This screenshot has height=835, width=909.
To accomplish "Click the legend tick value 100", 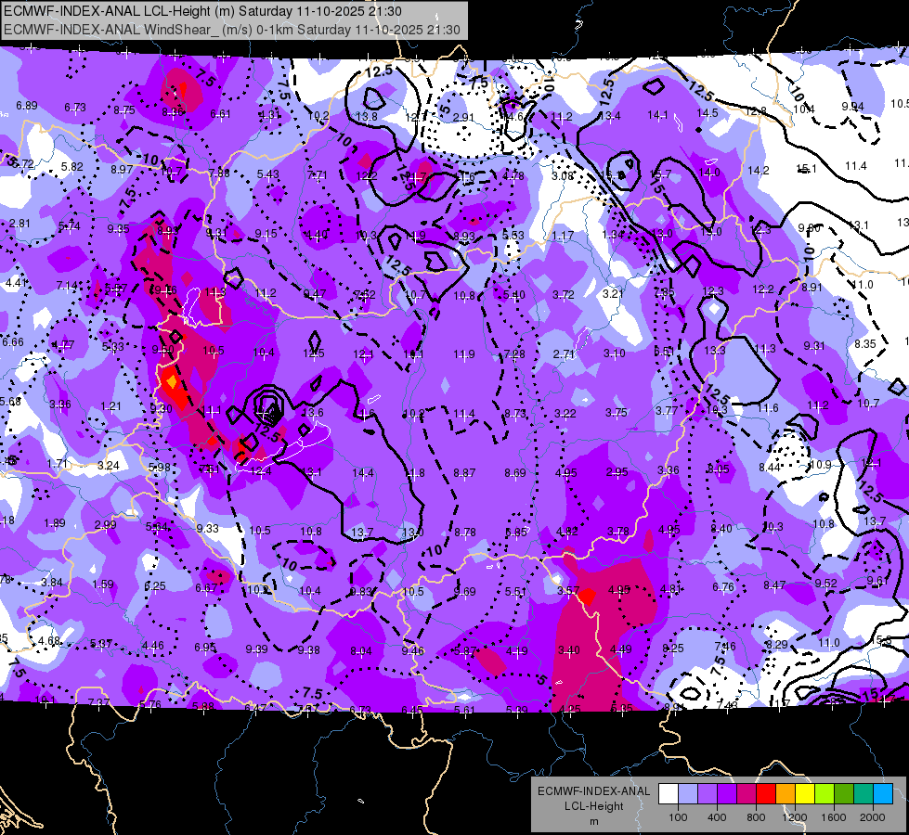I will coord(678,817).
